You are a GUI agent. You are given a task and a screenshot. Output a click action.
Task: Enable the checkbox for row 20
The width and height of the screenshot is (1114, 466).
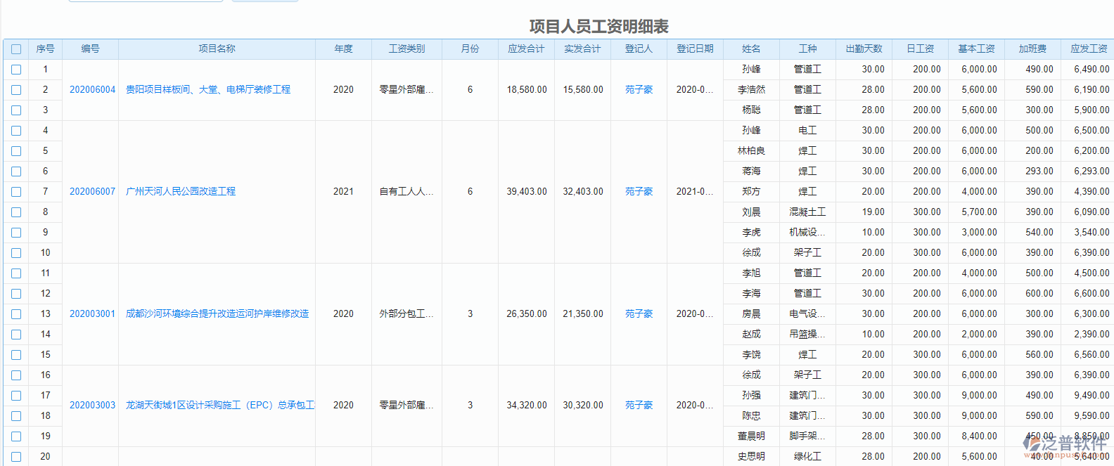tap(16, 457)
